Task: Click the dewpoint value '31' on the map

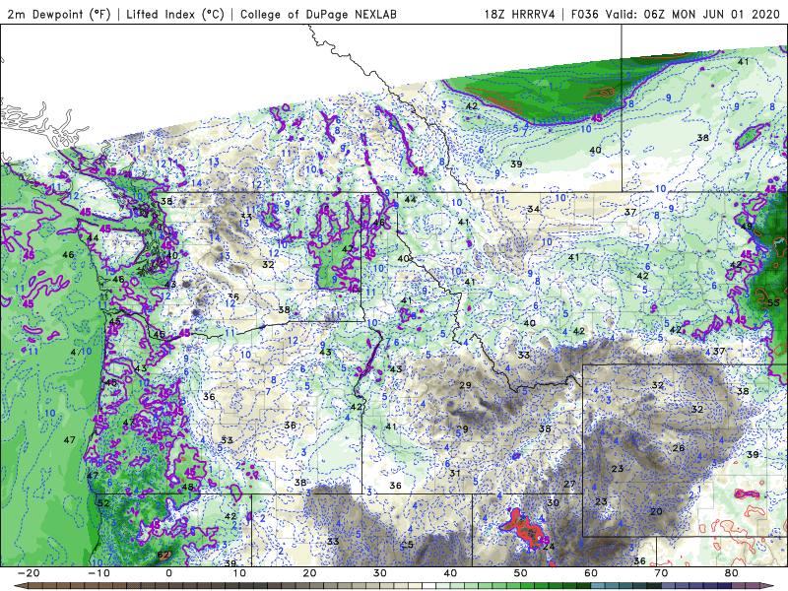Action: click(455, 473)
